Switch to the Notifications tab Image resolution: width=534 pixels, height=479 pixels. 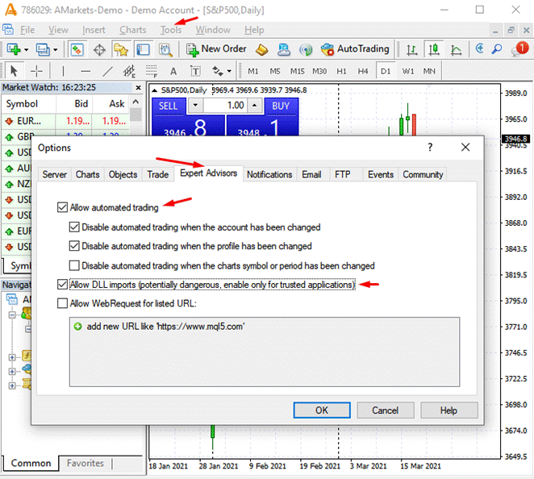[269, 175]
